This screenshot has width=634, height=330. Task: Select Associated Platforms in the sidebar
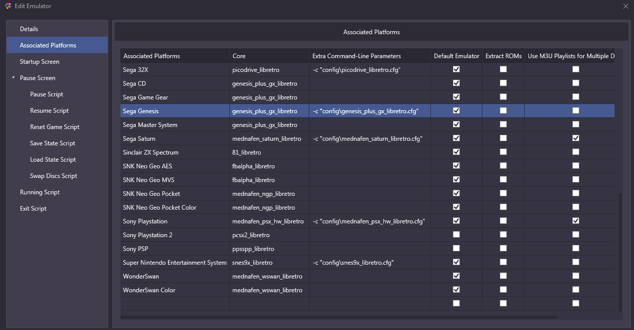57,45
